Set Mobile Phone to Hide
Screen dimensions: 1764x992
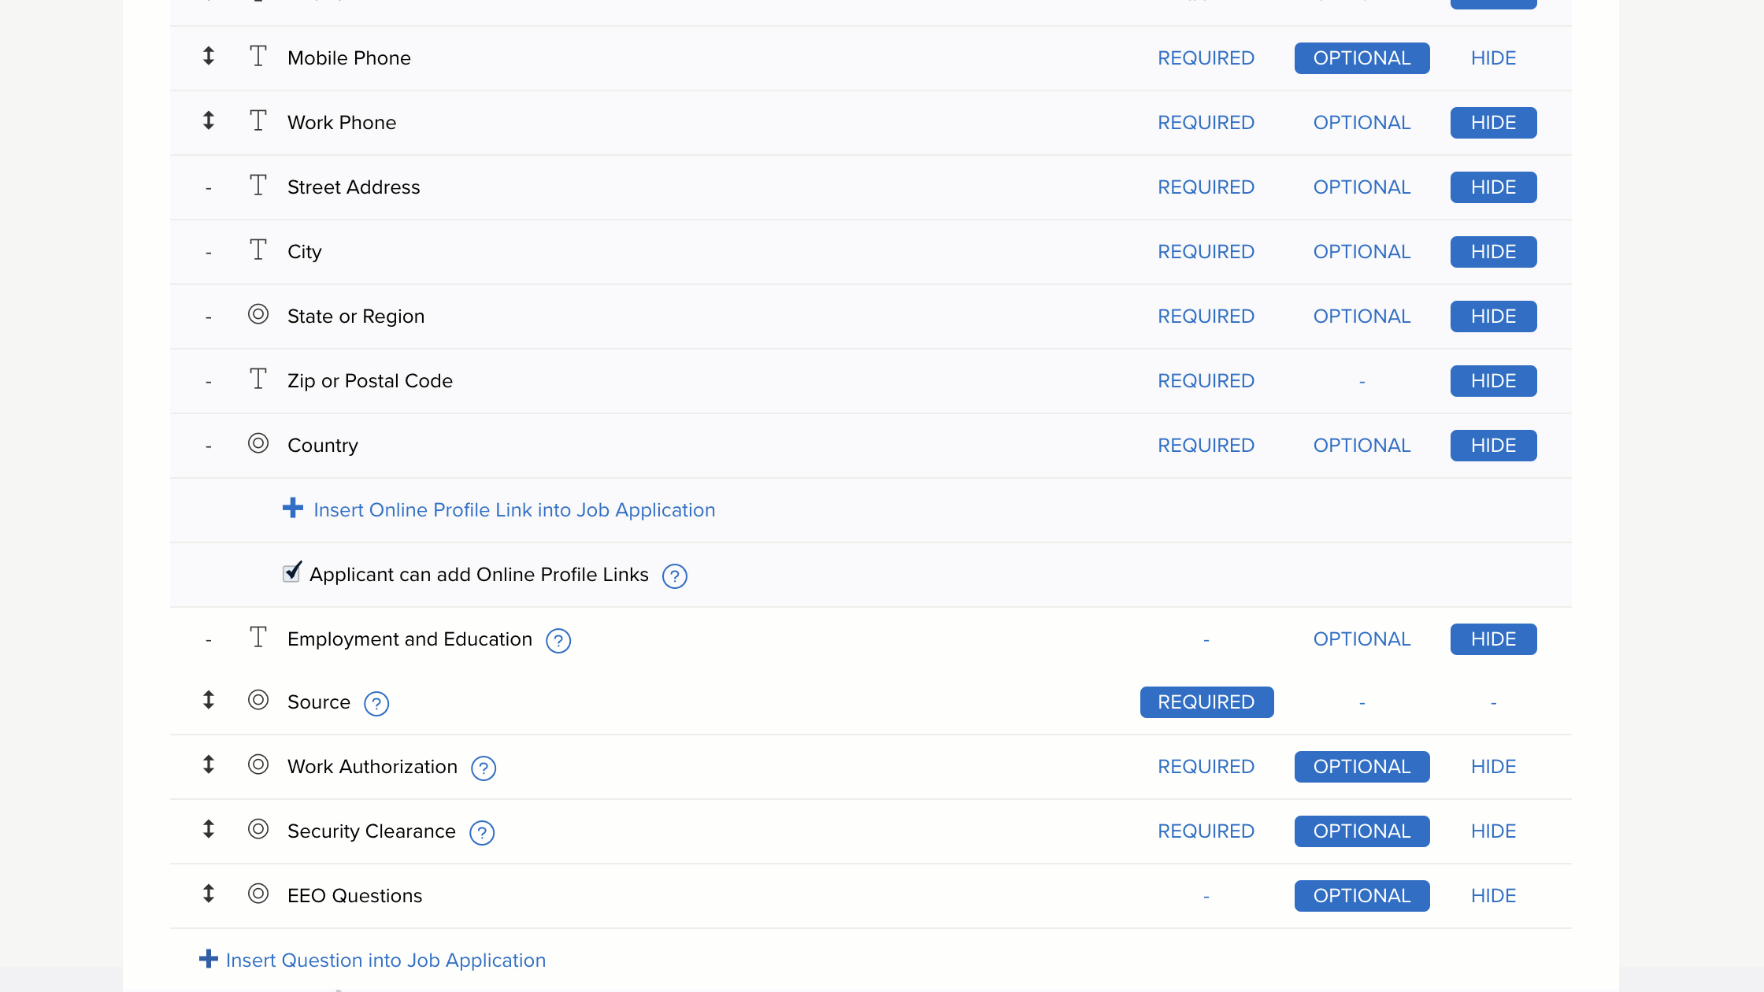[1493, 58]
